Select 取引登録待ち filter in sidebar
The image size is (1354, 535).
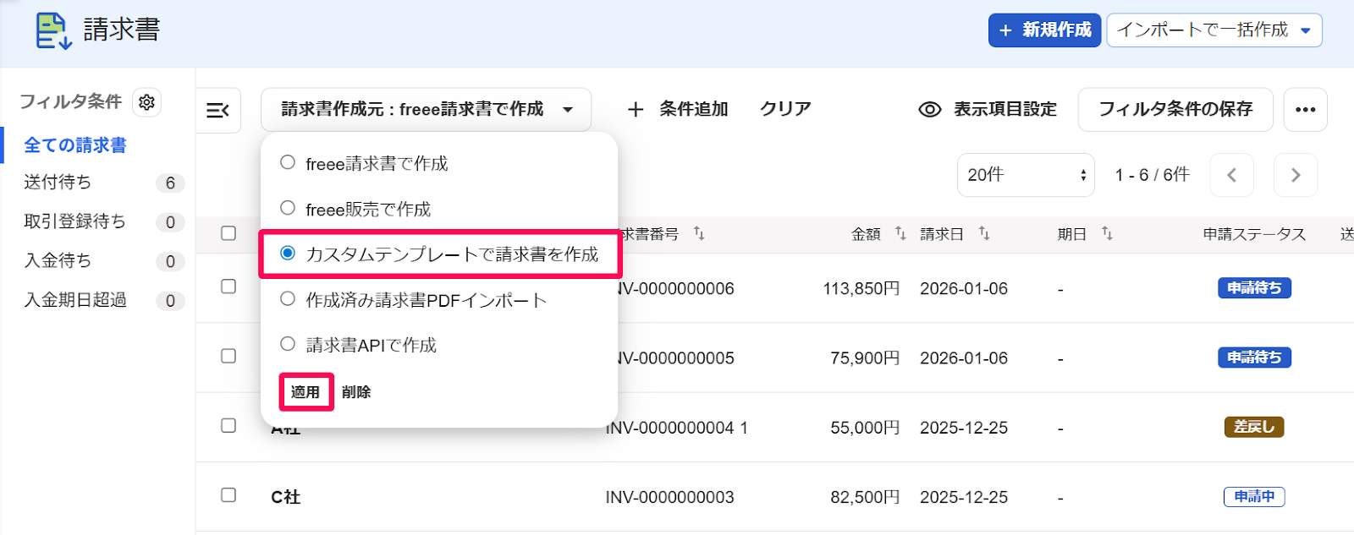74,221
